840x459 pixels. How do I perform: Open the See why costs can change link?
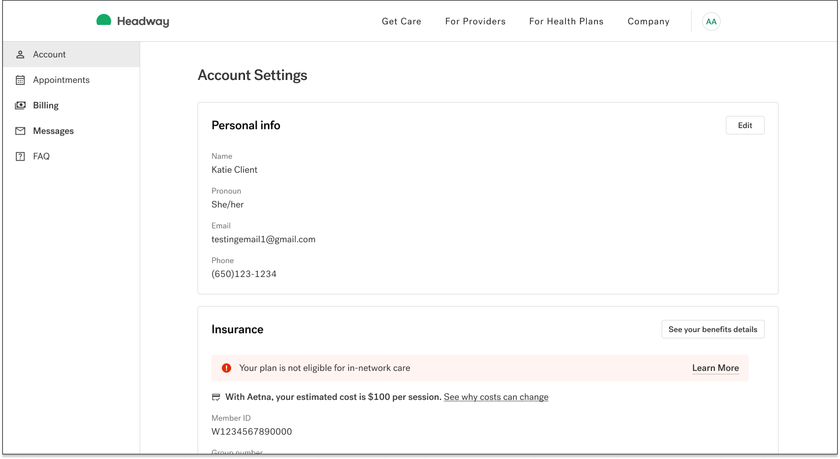(496, 396)
